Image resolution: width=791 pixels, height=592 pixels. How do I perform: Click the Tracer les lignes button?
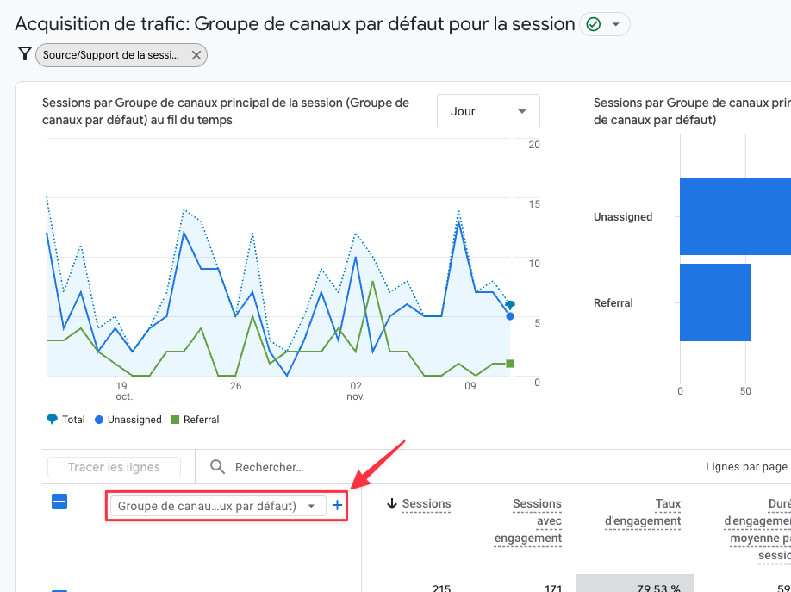tap(114, 467)
